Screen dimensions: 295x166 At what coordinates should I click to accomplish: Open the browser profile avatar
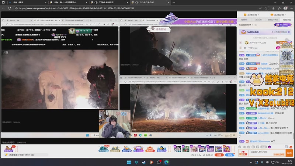285,8
